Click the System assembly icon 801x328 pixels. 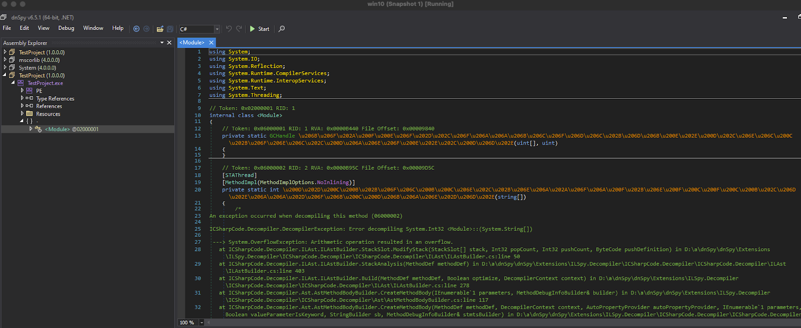click(12, 68)
